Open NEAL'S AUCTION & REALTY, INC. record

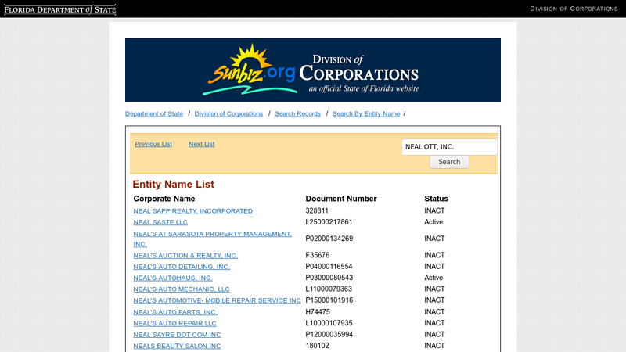click(185, 256)
